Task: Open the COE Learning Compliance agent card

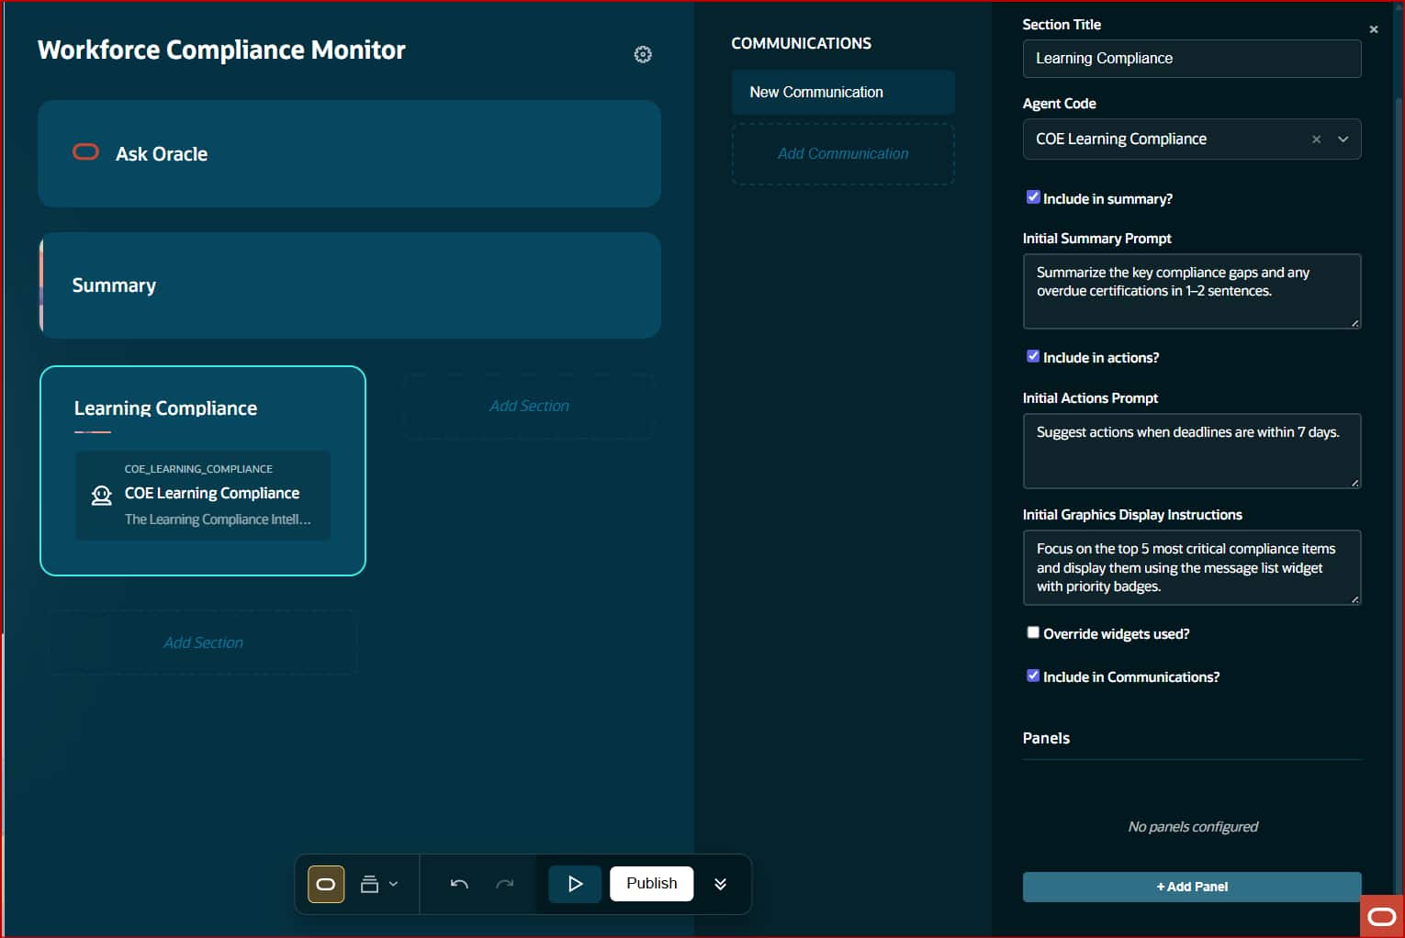Action: 203,495
